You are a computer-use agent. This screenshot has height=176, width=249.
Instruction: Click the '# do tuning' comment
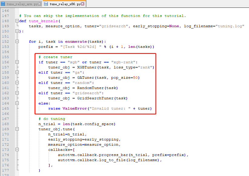pos(52,119)
